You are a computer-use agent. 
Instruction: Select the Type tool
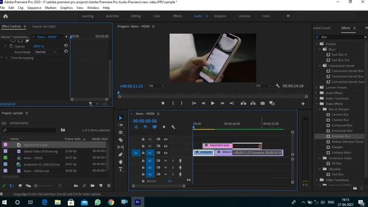click(121, 169)
